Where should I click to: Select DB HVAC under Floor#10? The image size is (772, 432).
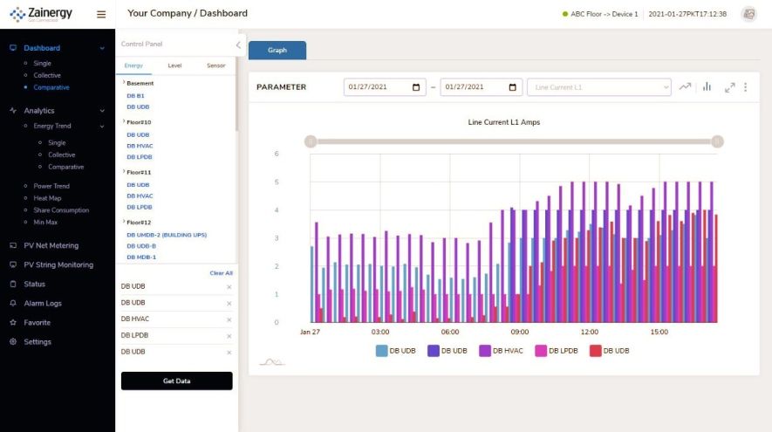(140, 146)
